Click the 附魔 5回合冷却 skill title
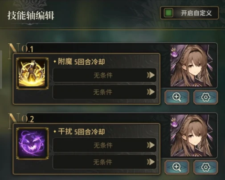Image resolution: width=225 pixels, height=180 pixels. click(x=81, y=62)
